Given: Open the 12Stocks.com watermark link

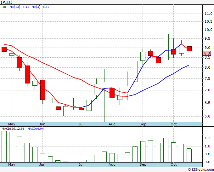Looking at the screenshot, I should coord(200,169).
